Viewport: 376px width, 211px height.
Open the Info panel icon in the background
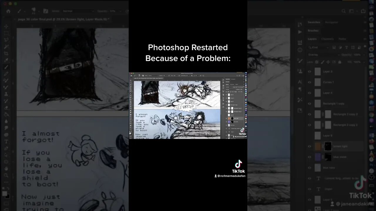[300, 49]
